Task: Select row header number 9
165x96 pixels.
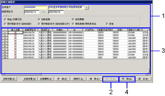Action: (5, 55)
